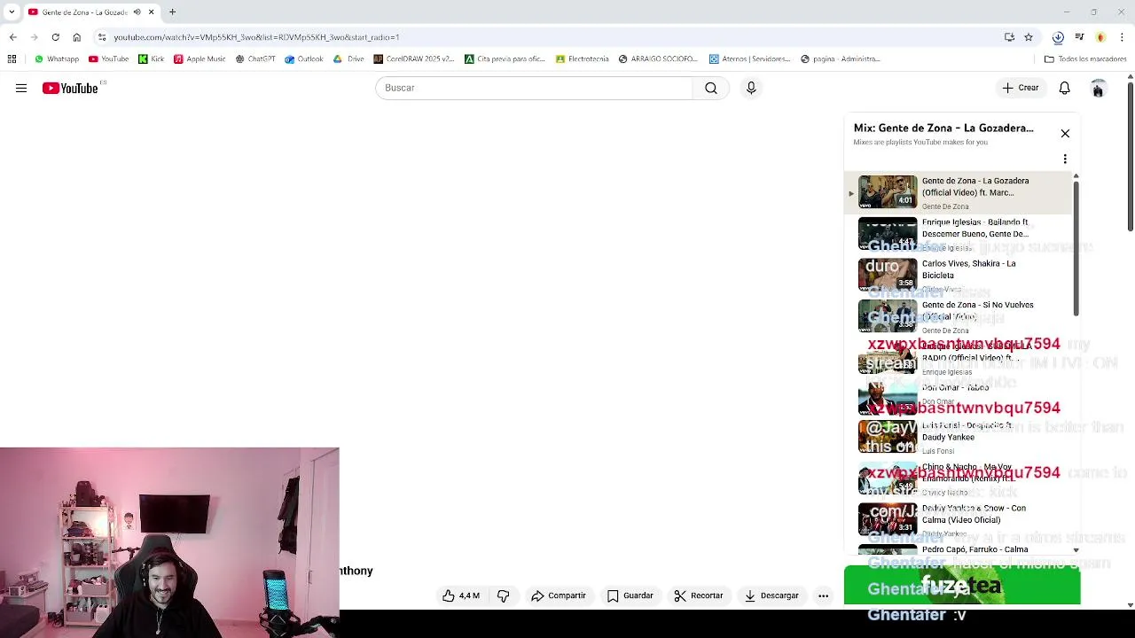
Task: Go to the YouTube home logo
Action: (70, 88)
